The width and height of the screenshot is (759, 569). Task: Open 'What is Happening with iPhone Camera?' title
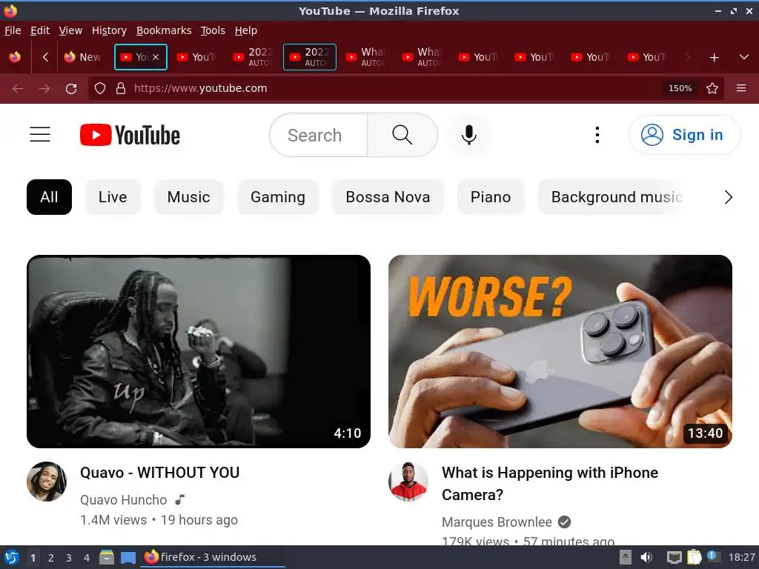coord(550,483)
